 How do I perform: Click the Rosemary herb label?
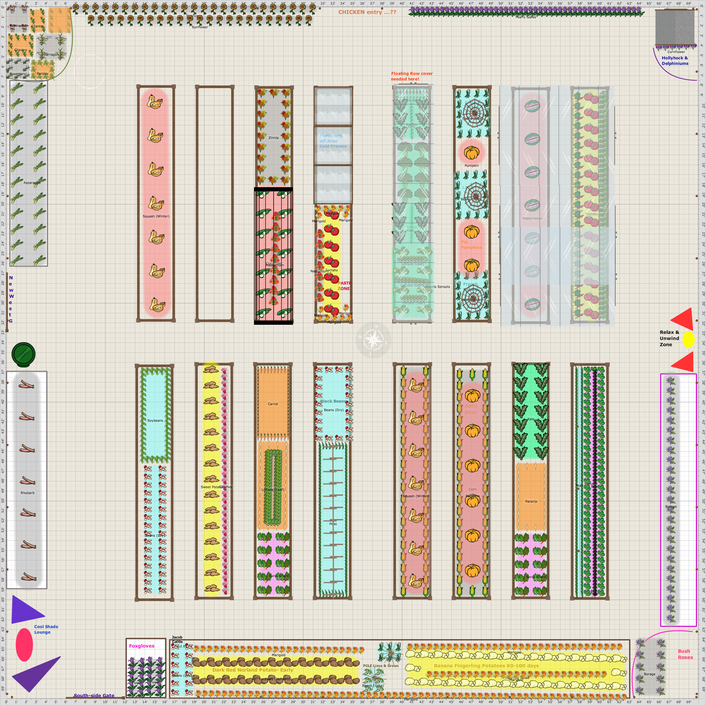pyautogui.click(x=18, y=74)
